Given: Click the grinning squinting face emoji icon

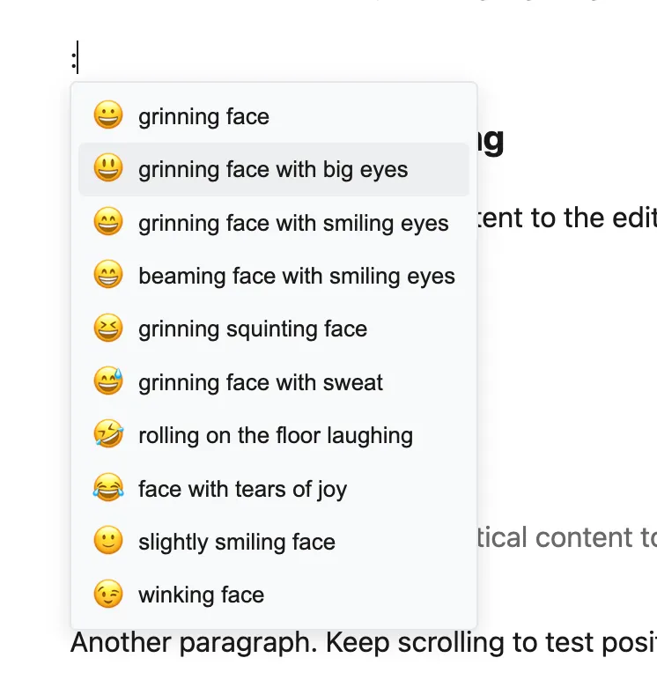Looking at the screenshot, I should (x=108, y=328).
